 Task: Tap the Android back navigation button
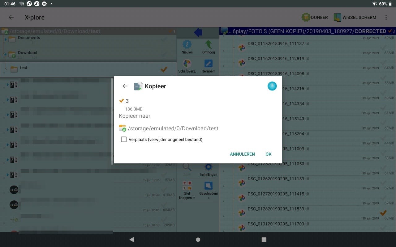coord(132,240)
